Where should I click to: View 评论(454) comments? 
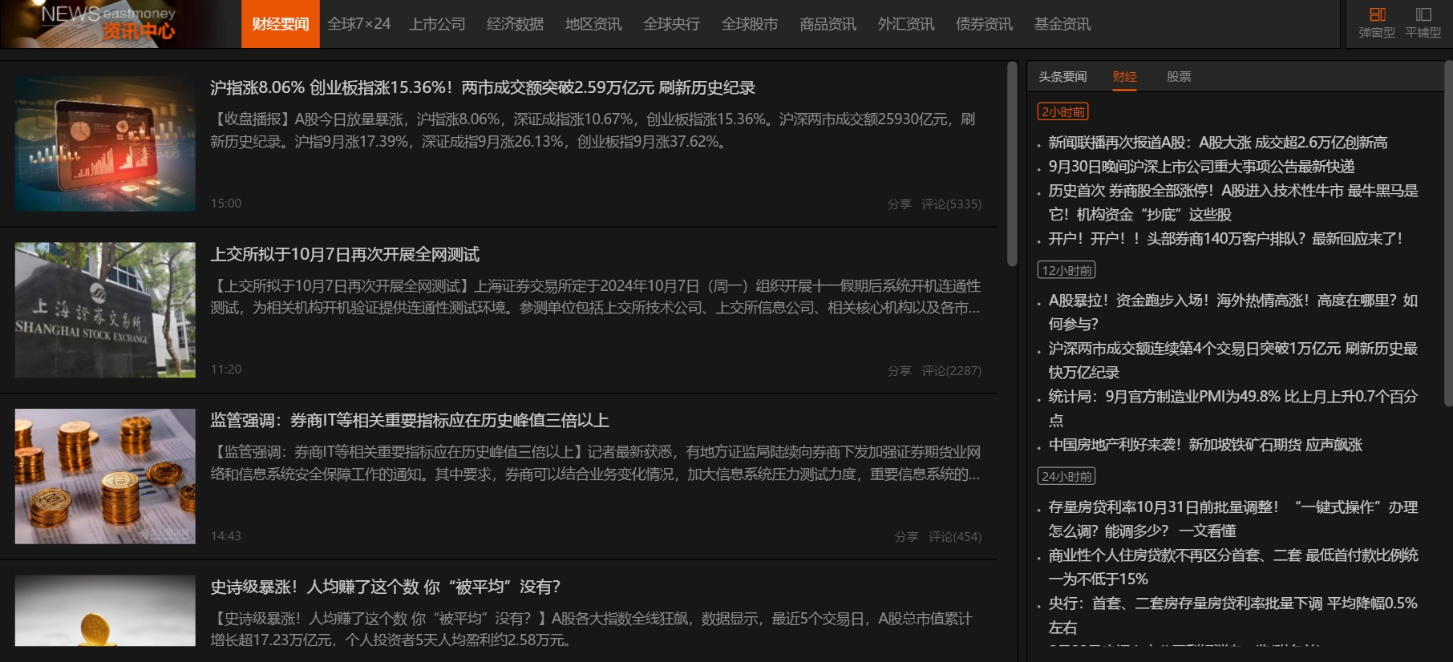(x=955, y=537)
